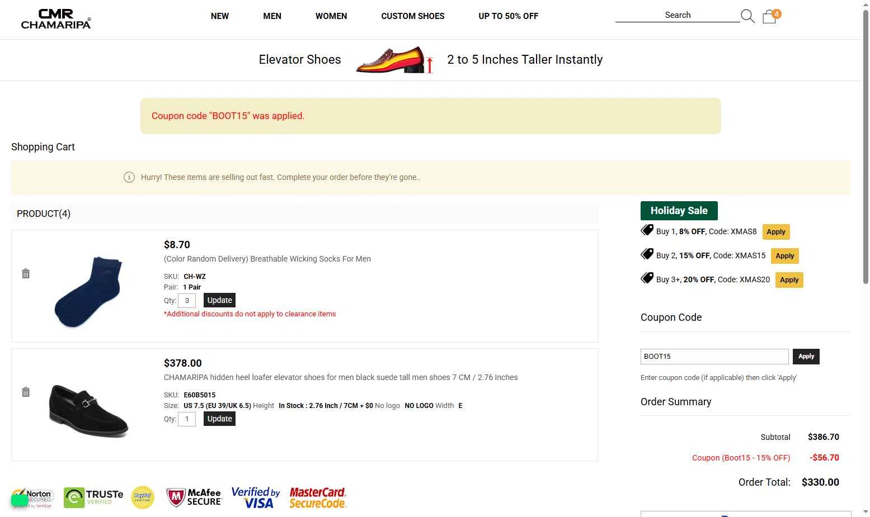Click Apply next to coupon code field

pos(806,357)
